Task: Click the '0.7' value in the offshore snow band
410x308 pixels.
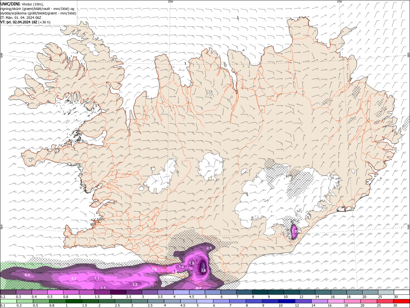Action: (x=74, y=278)
